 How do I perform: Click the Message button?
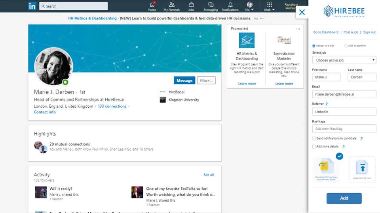(x=184, y=80)
